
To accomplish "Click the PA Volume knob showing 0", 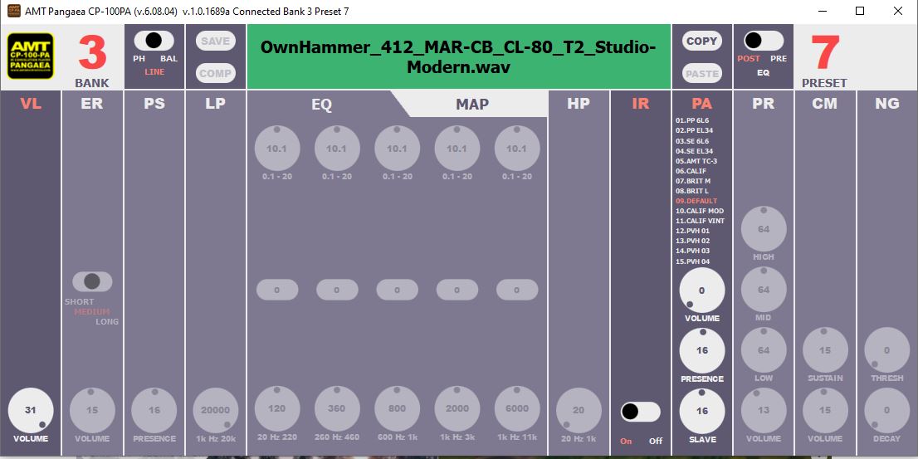I will point(702,291).
